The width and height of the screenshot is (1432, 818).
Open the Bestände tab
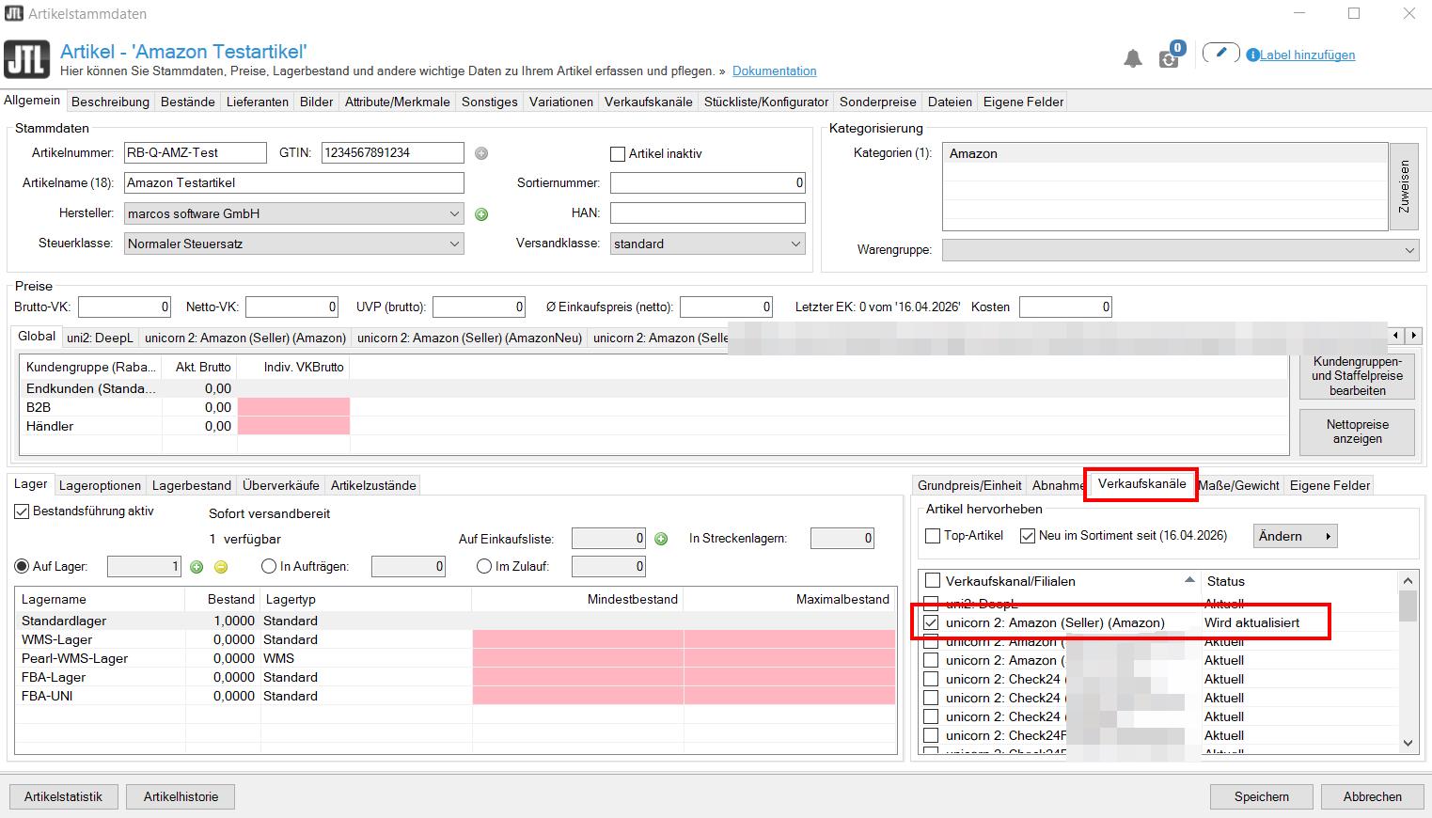pos(188,102)
